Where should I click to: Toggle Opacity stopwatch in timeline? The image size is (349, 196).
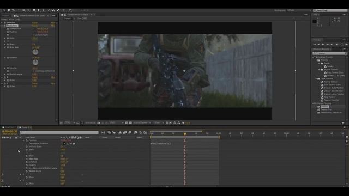27,165
